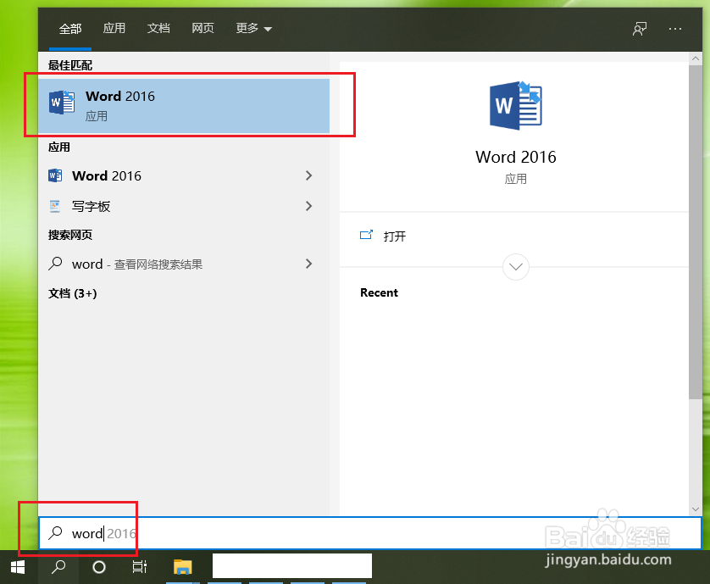Click the large Word 2016 preview icon
Viewport: 710px width, 584px height.
coord(516,106)
